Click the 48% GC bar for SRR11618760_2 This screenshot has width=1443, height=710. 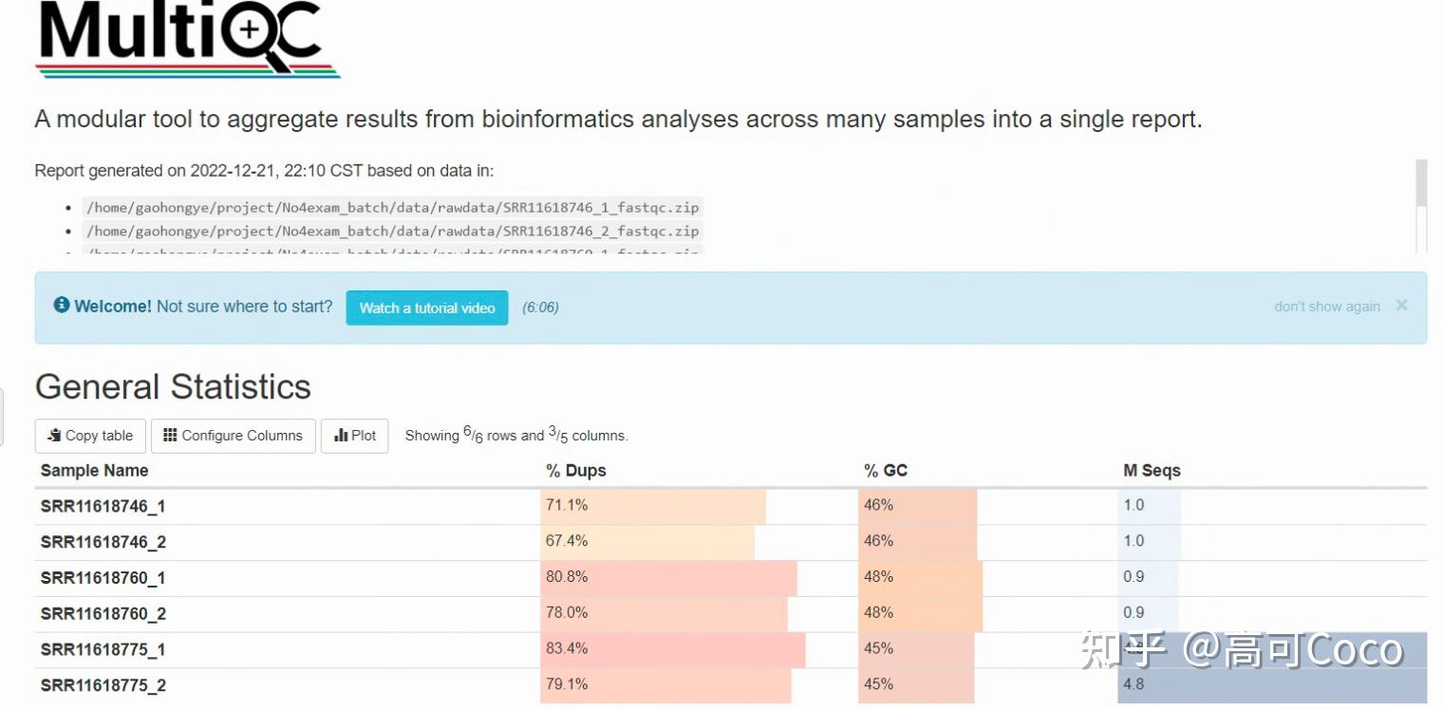coord(919,613)
